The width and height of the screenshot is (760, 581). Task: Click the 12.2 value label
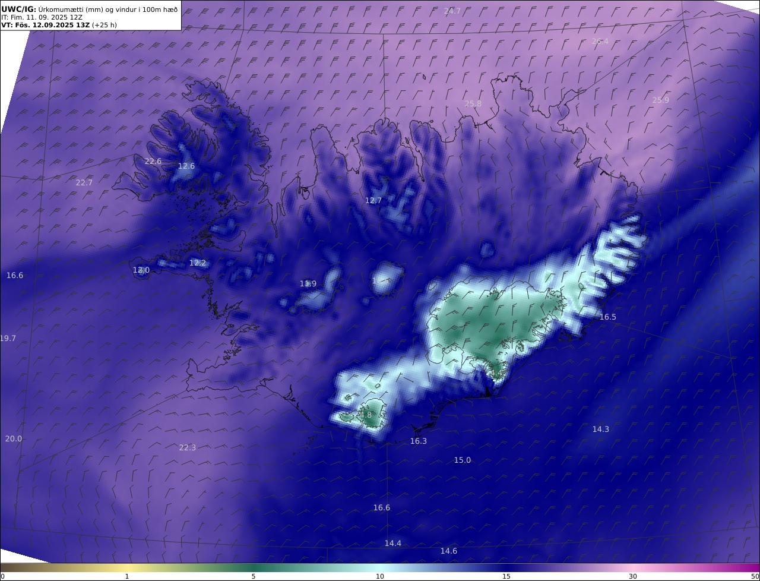(197, 263)
